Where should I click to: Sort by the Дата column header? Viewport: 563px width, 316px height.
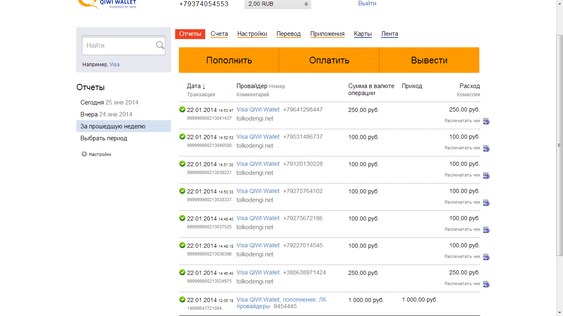(194, 86)
